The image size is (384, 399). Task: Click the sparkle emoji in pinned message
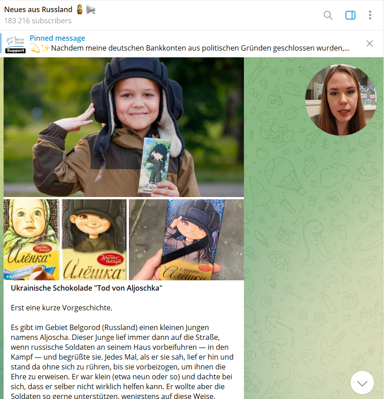pos(45,48)
